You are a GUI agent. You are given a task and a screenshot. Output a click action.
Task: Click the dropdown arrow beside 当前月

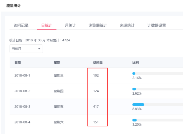click(39, 49)
